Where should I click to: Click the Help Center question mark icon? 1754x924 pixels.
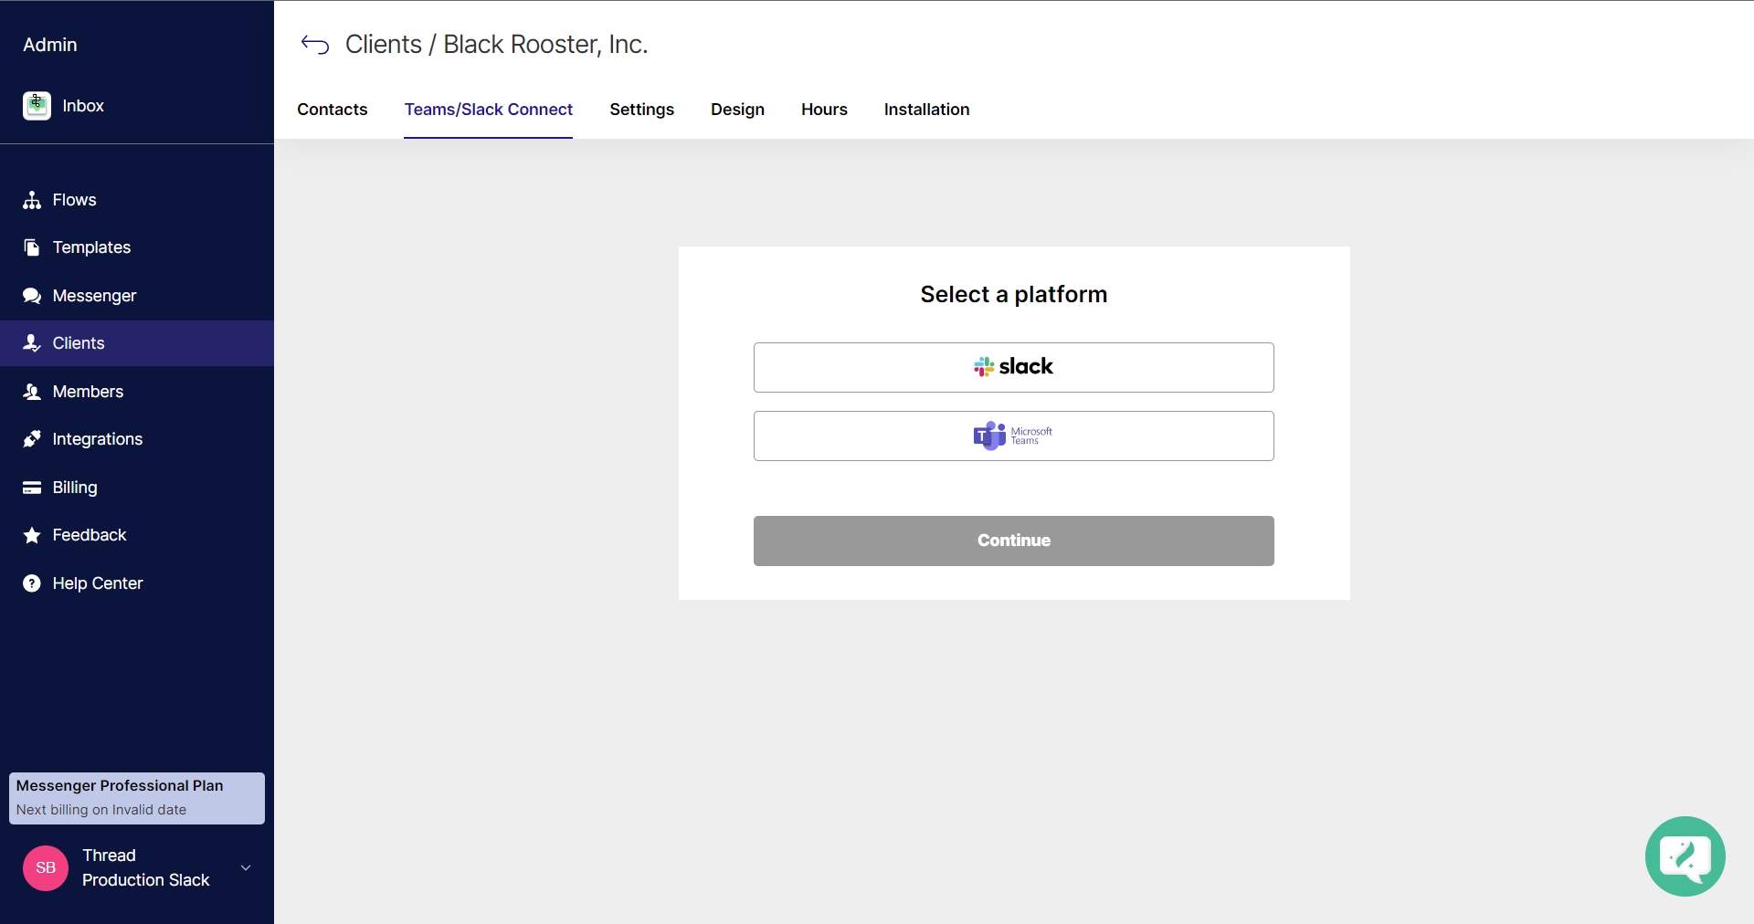(32, 583)
